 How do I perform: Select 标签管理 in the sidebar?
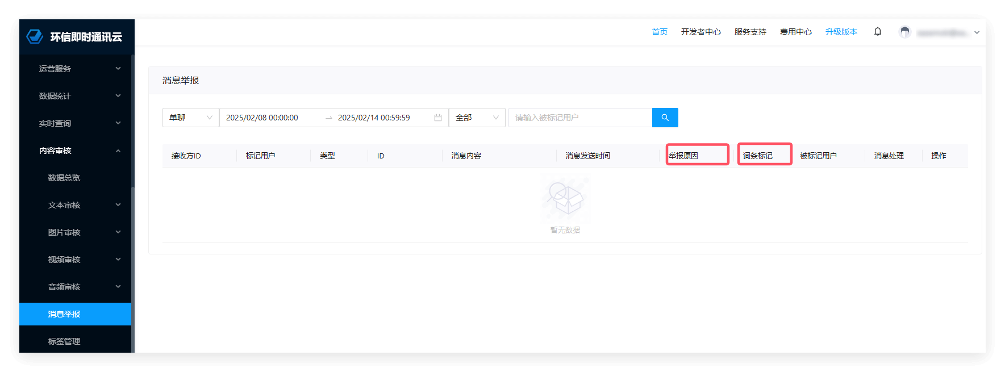click(64, 341)
